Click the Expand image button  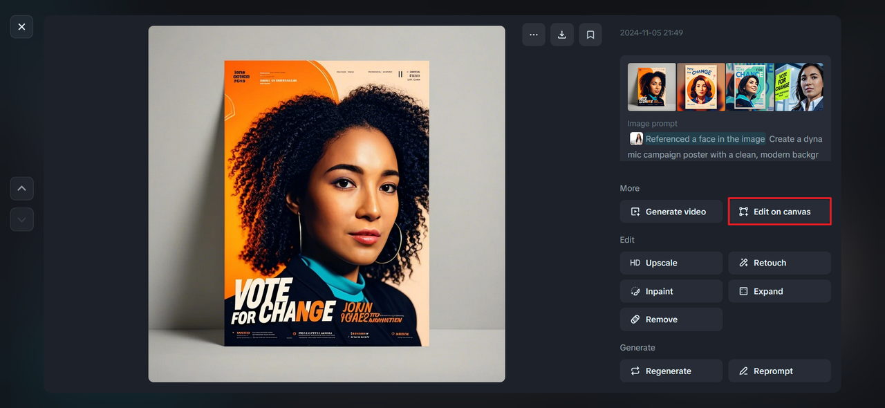point(779,291)
